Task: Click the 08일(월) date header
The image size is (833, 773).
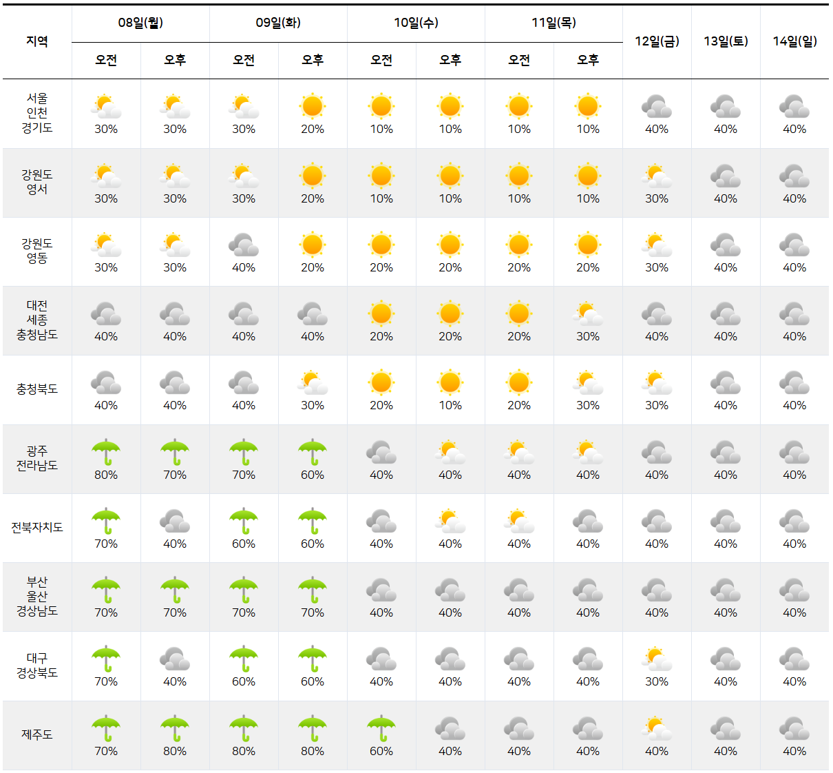Action: (140, 23)
